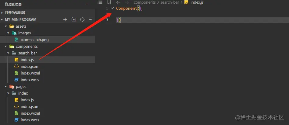The height and width of the screenshot is (125, 289).
Task: Navigate forward with the right arrow
Action: point(127,2)
